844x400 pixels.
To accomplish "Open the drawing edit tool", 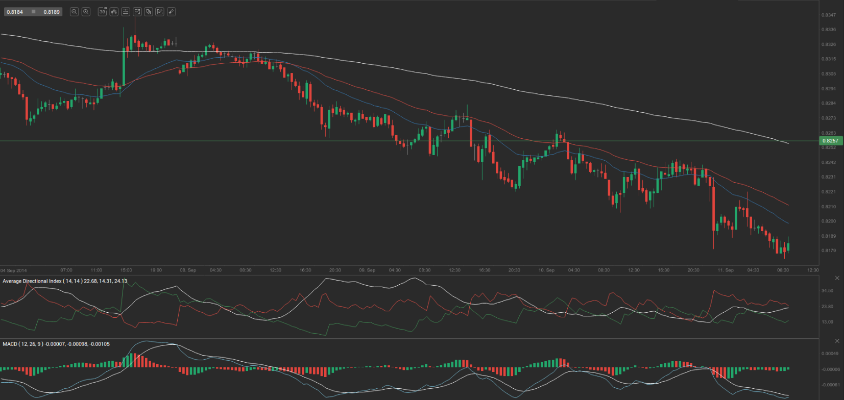I will tap(160, 12).
